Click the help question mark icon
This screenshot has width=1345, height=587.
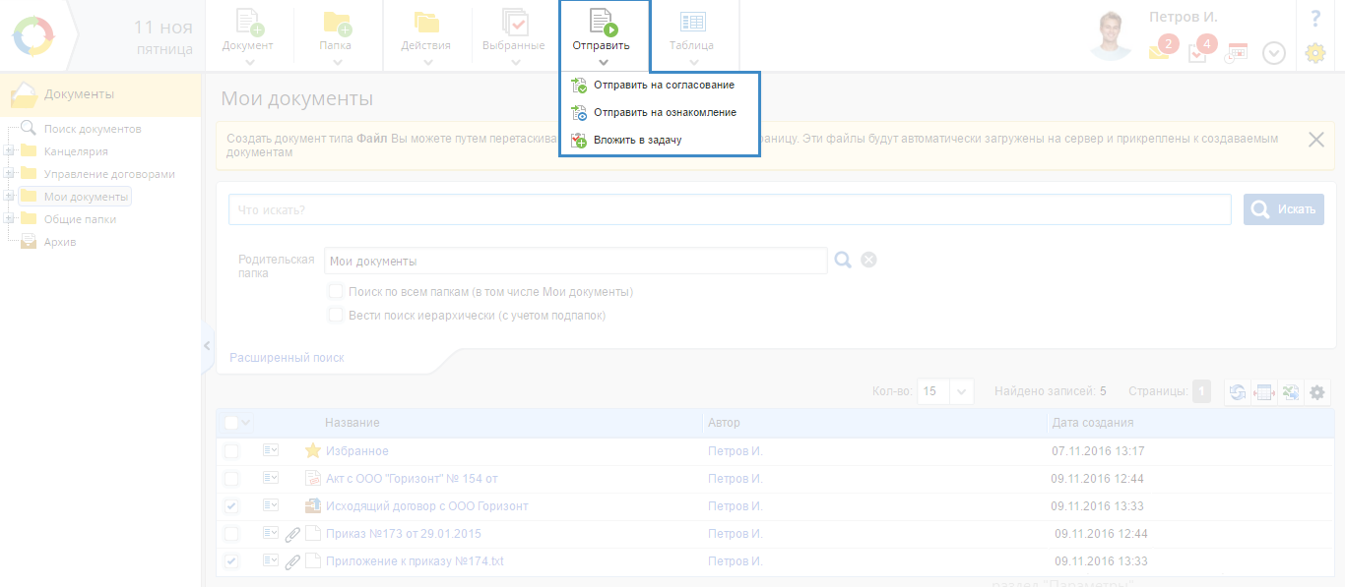(x=1314, y=19)
